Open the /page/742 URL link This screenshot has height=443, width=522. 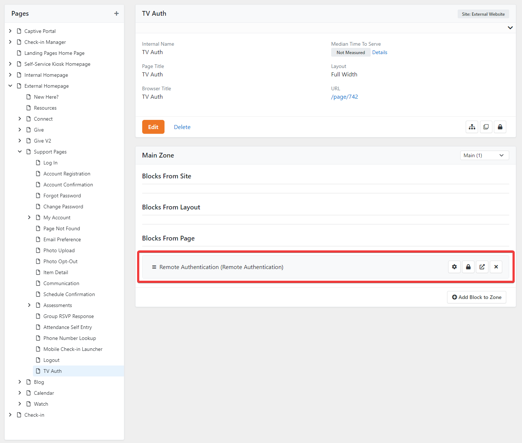(344, 97)
